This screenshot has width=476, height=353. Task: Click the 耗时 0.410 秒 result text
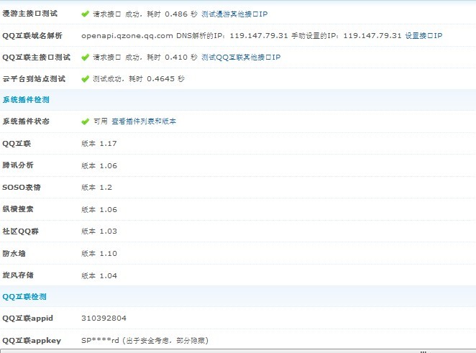click(172, 57)
